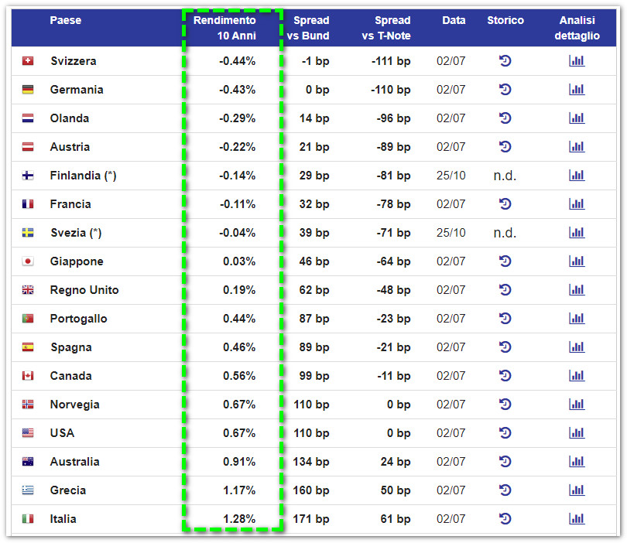Open the history icon for Giappone
Image resolution: width=627 pixels, height=543 pixels.
click(505, 261)
